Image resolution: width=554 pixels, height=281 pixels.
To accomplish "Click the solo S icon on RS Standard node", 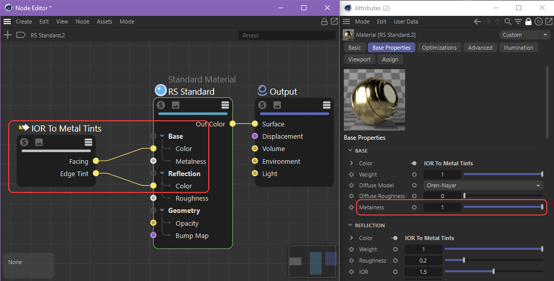I will (161, 105).
